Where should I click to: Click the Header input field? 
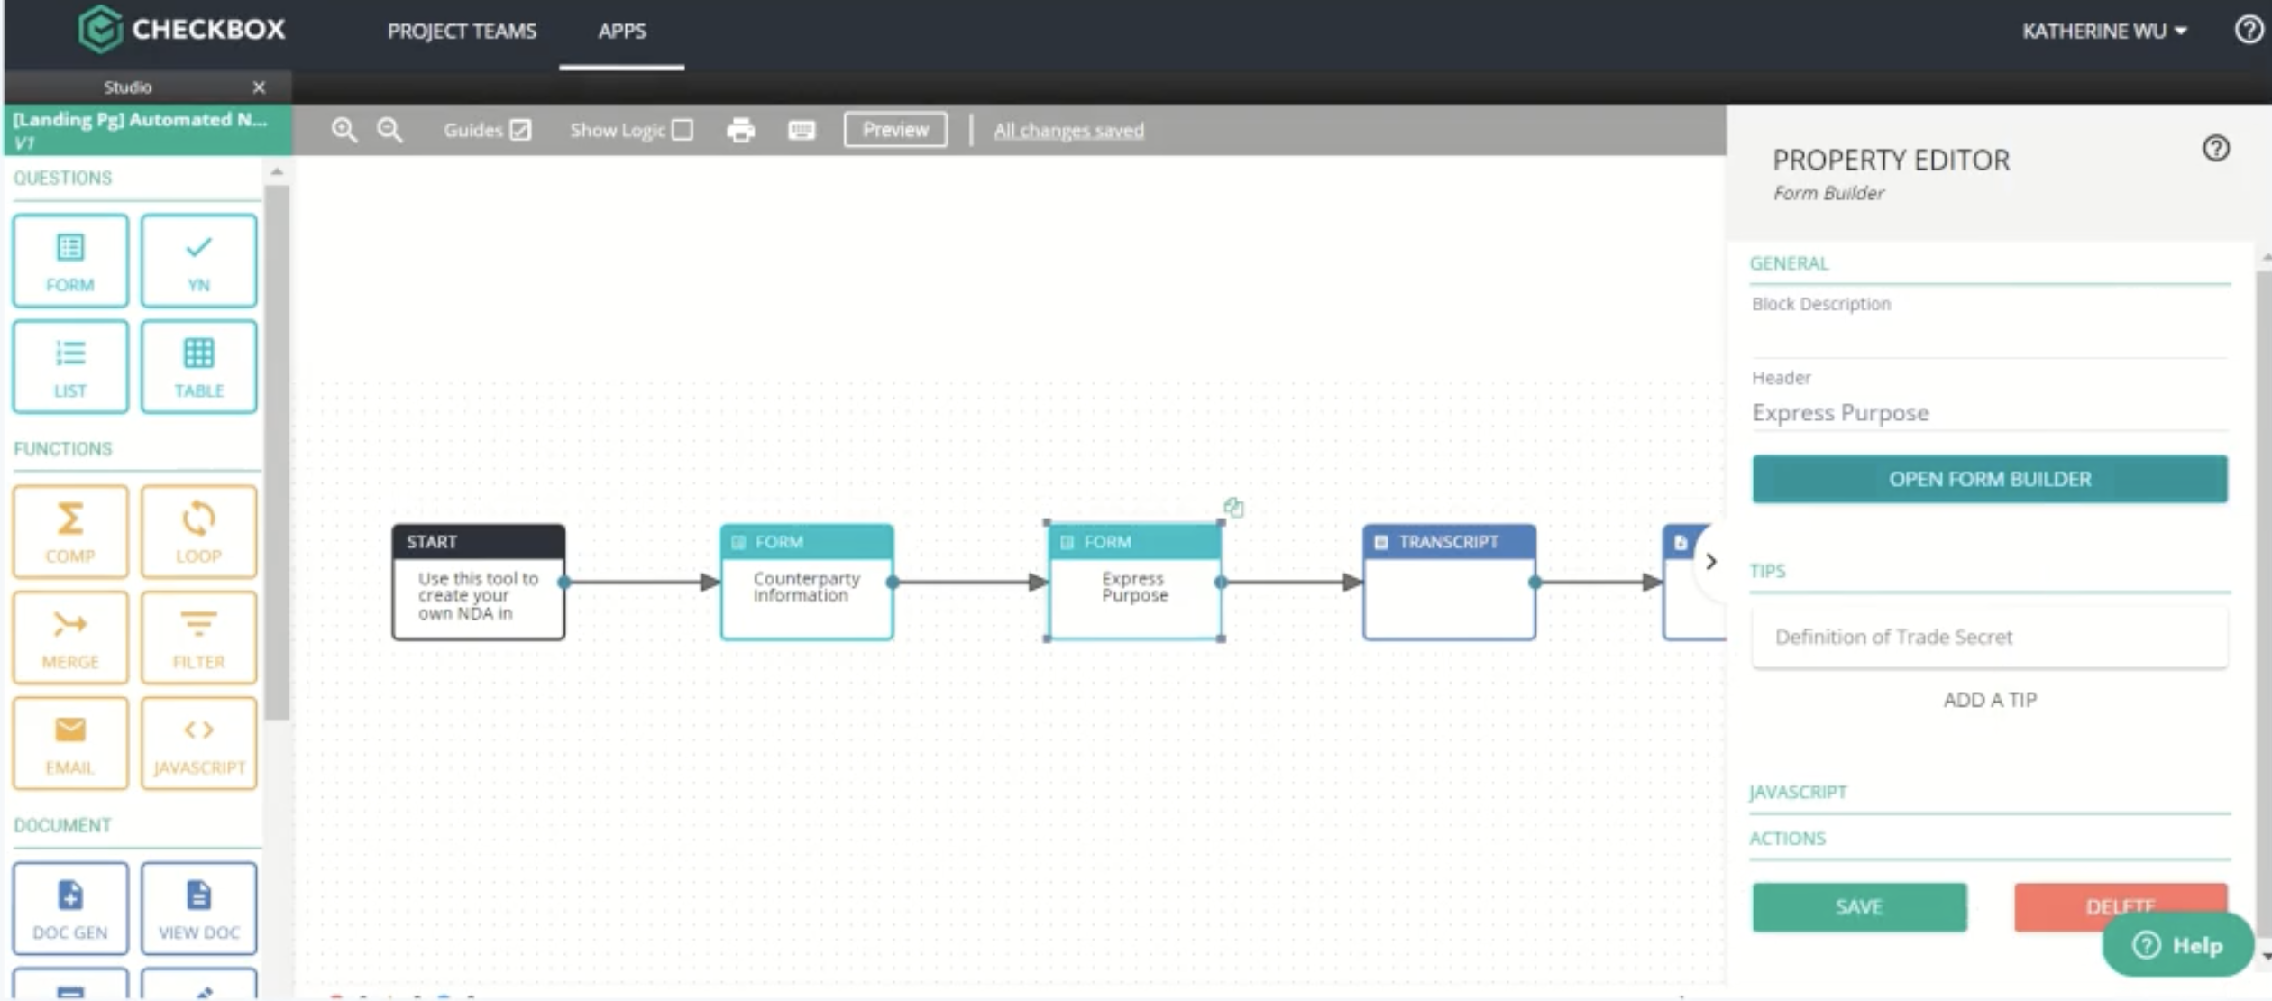pos(1989,413)
